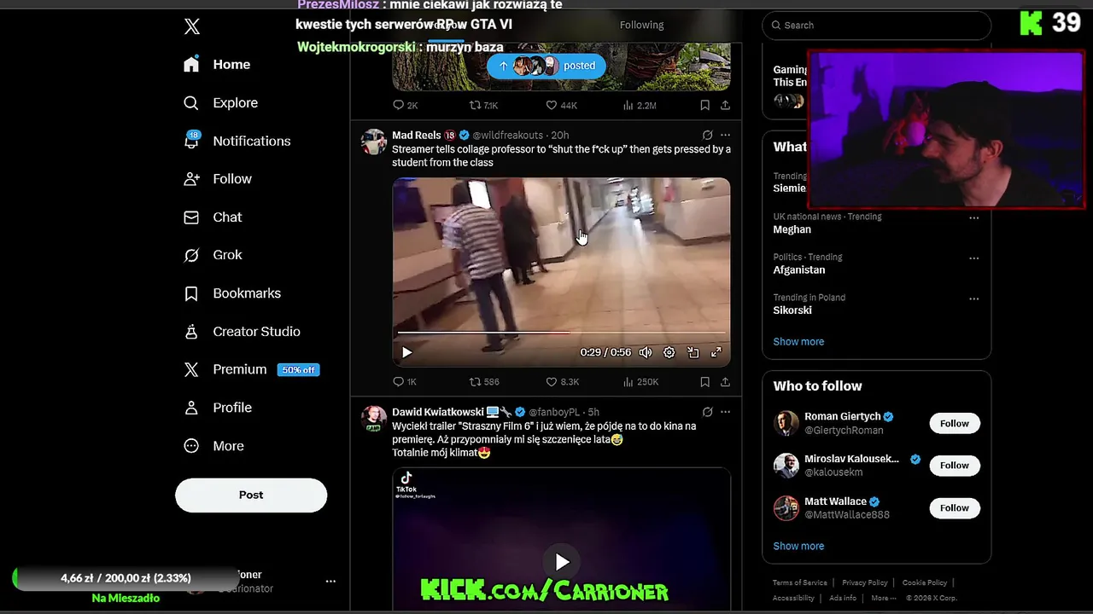Open Bookmarks in the sidebar
The height and width of the screenshot is (614, 1093).
point(232,293)
